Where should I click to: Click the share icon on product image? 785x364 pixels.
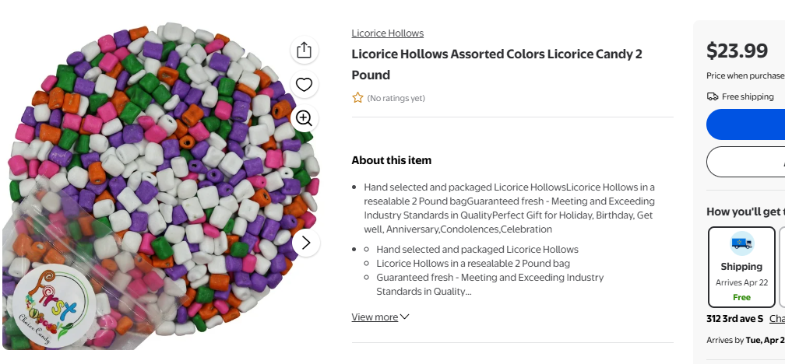coord(304,51)
